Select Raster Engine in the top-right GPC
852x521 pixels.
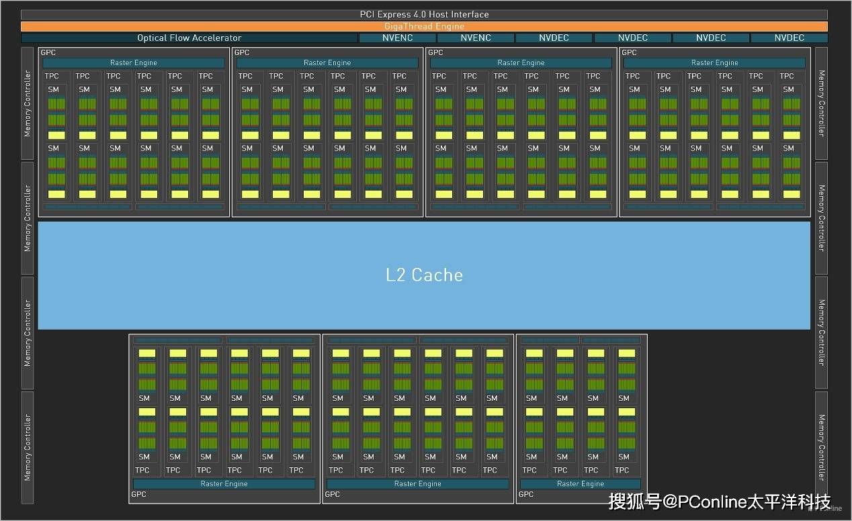point(714,62)
